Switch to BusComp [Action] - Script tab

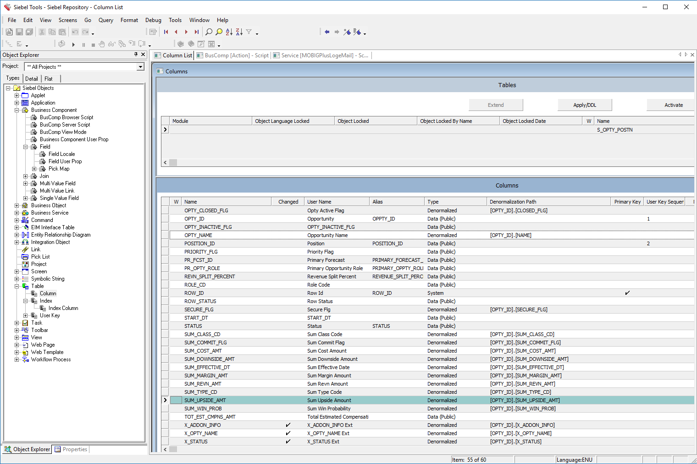tap(232, 55)
